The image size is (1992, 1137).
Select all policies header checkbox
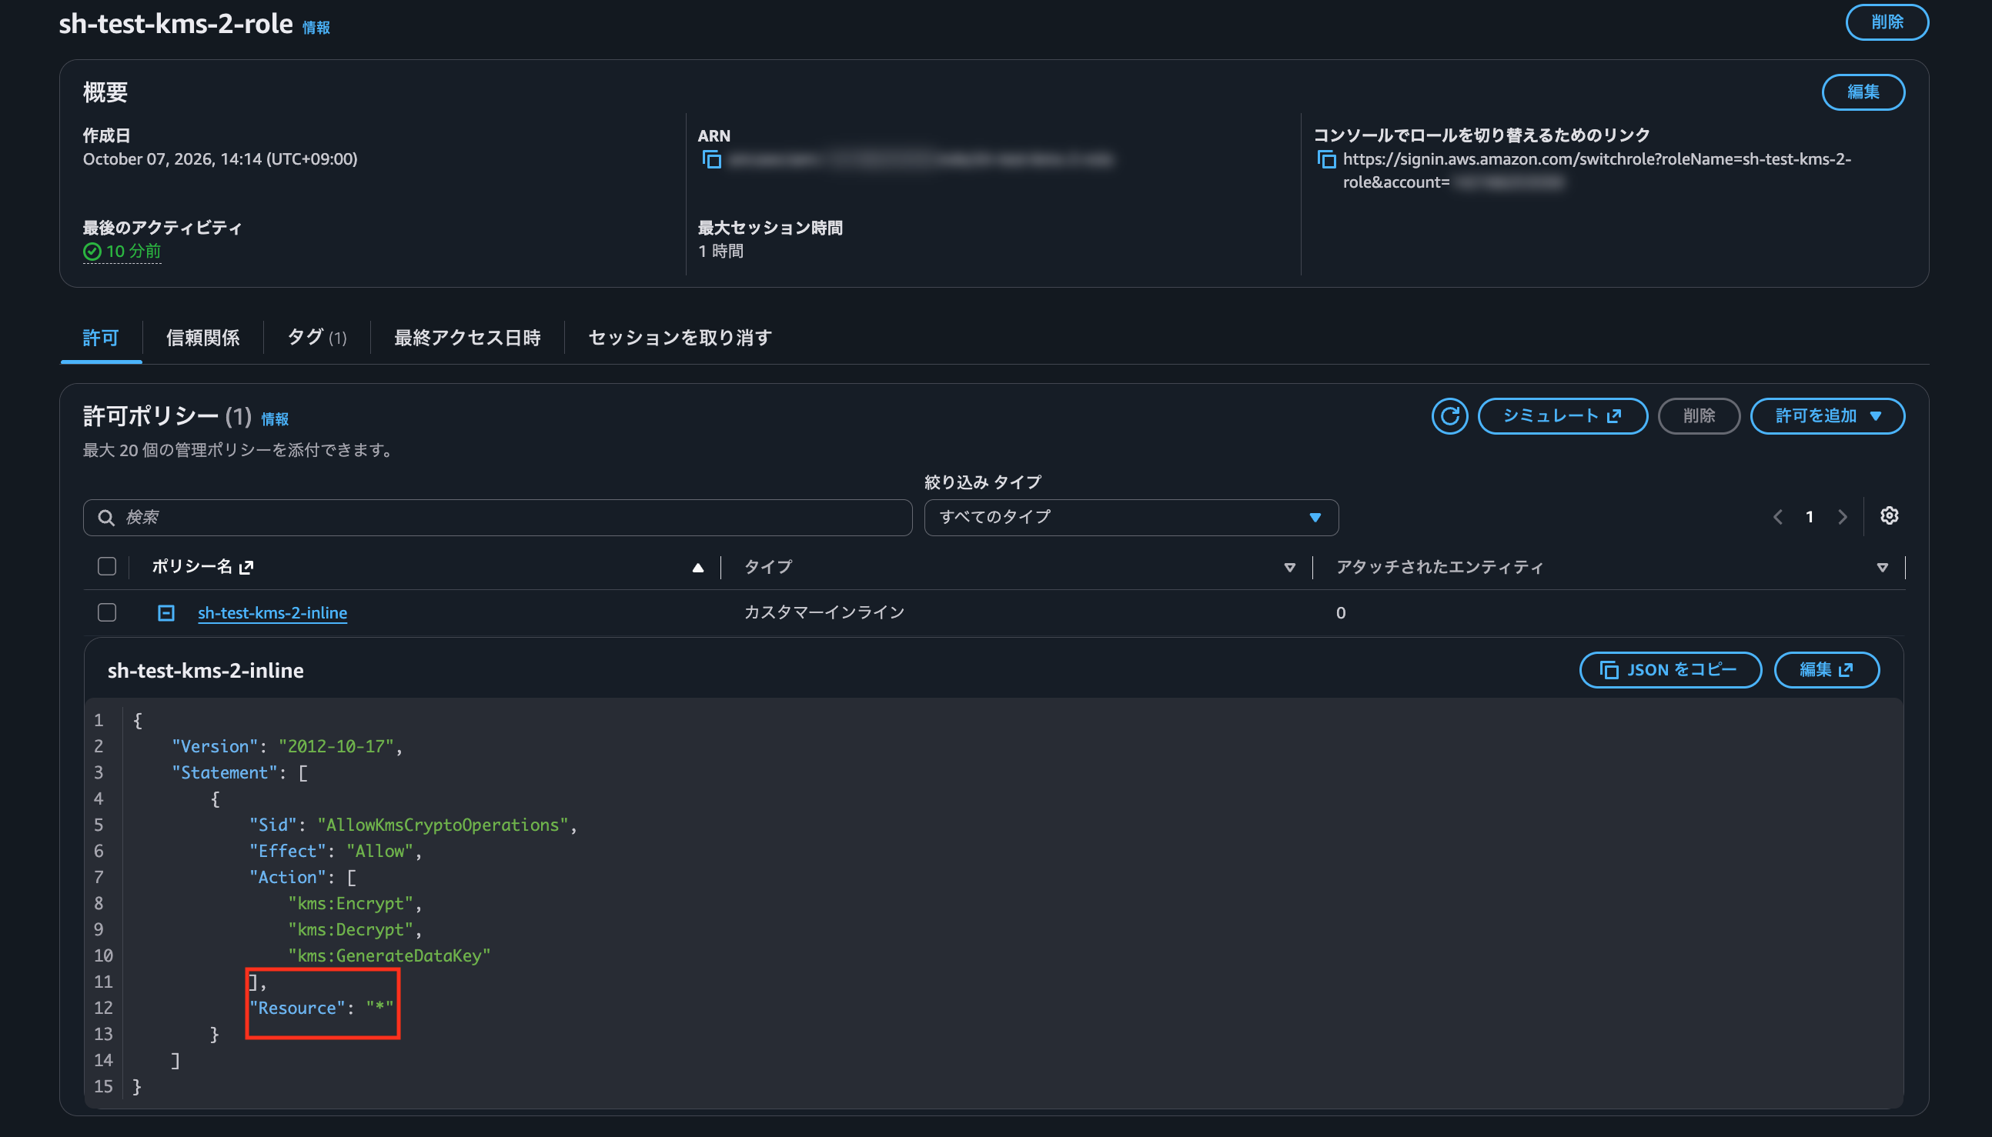coord(107,567)
